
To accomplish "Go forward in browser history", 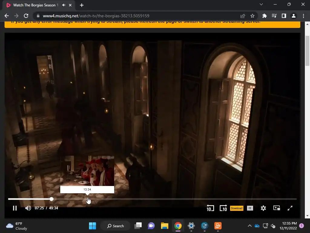I will pyautogui.click(x=16, y=16).
